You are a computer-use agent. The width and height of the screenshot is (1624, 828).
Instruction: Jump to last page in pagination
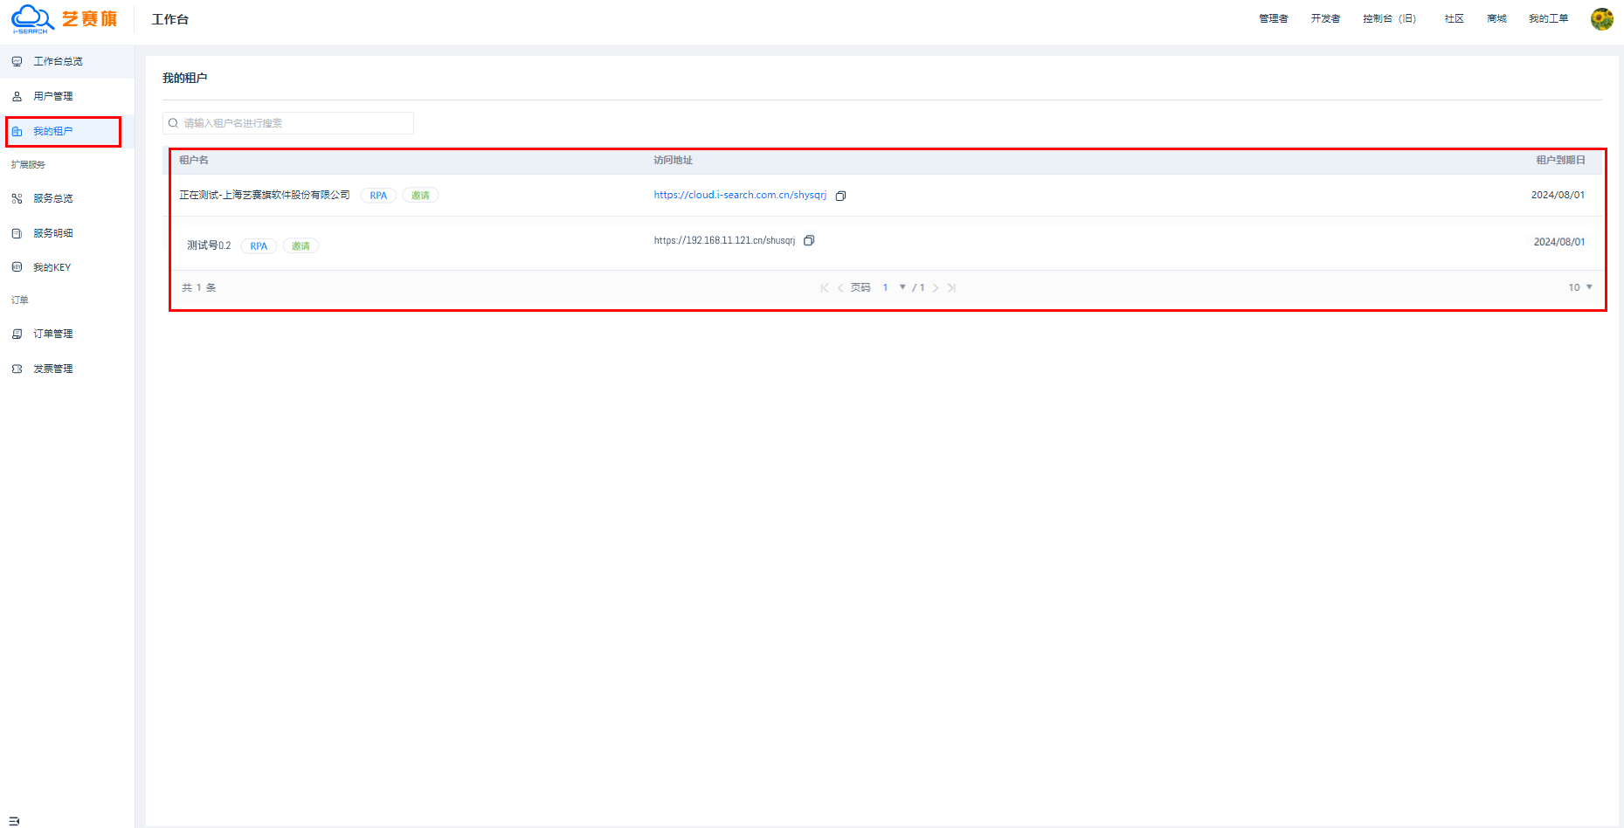951,288
